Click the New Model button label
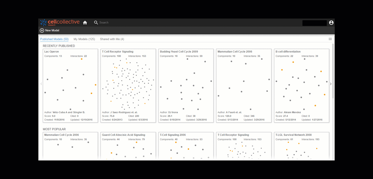 52,31
